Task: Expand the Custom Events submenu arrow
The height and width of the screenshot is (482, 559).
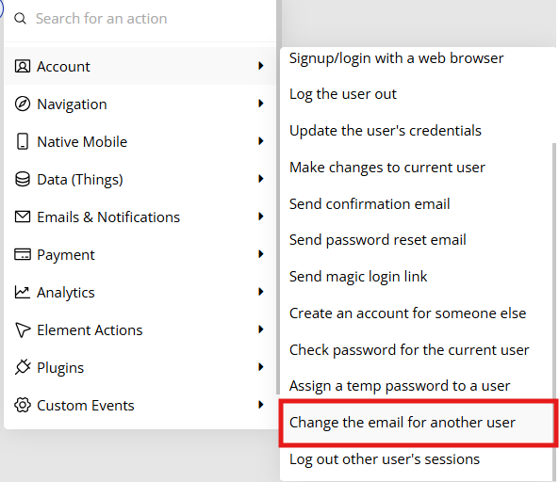Action: click(x=261, y=405)
